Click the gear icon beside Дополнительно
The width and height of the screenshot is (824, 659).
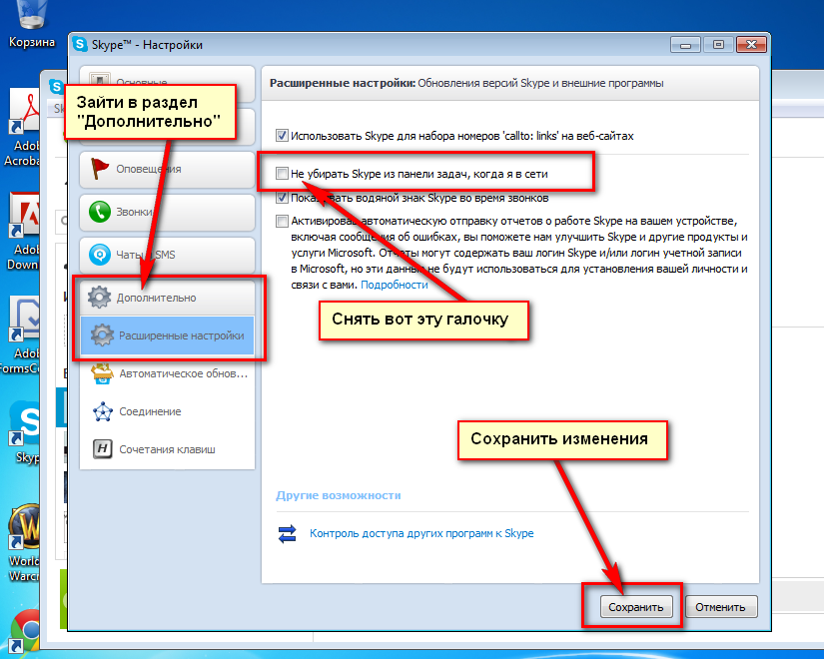click(x=99, y=298)
